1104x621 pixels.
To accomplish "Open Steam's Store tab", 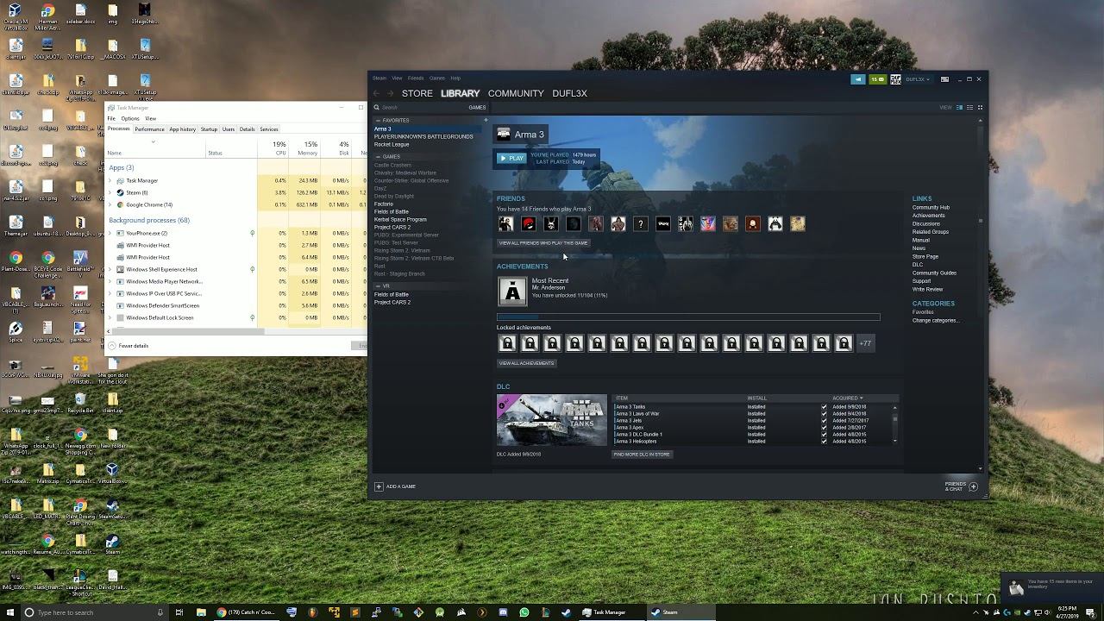I will tap(417, 93).
